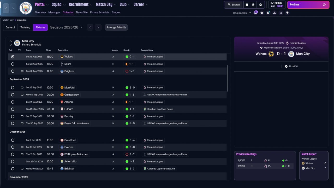Select the Man Utd fixture radio button
The height and width of the screenshot is (188, 334).
[13, 88]
